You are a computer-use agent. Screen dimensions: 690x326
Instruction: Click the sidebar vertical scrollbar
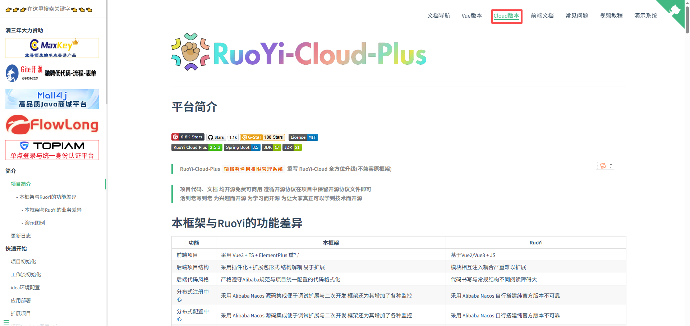click(106, 52)
